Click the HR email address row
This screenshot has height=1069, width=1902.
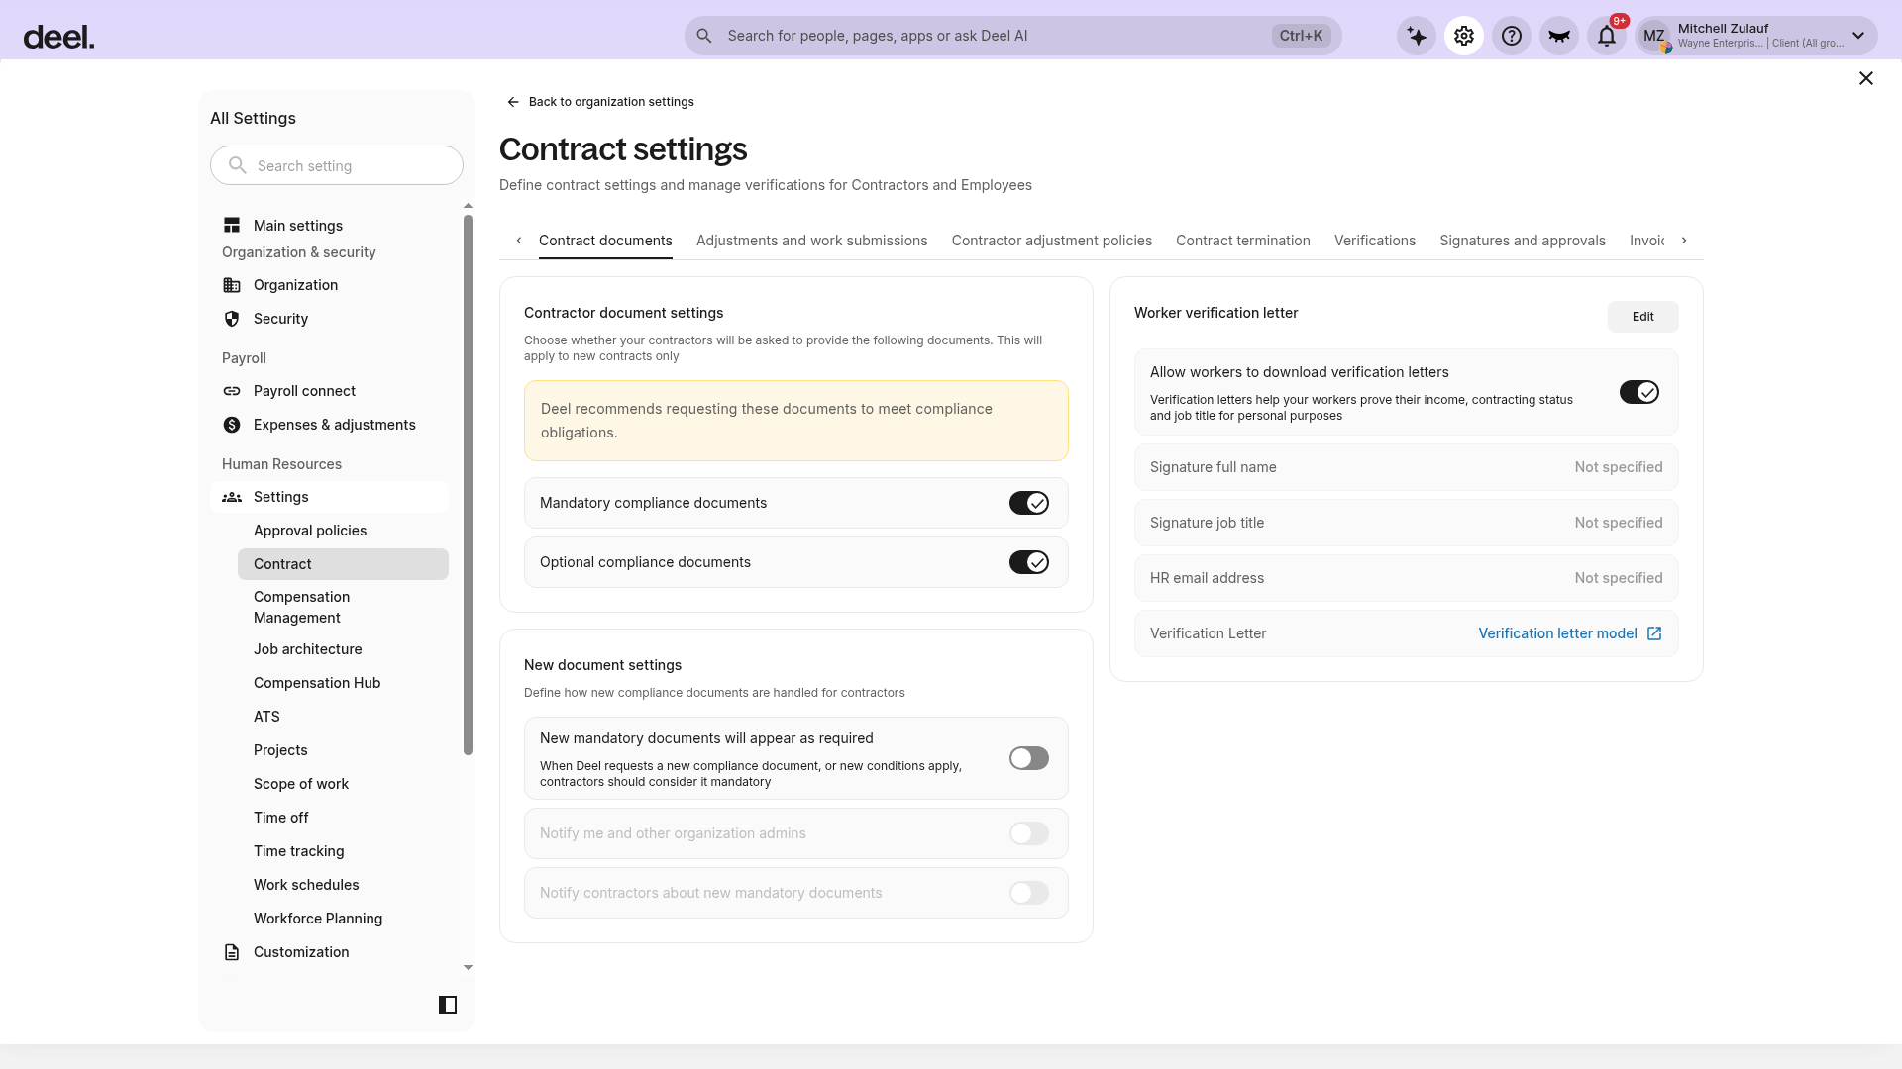point(1407,578)
